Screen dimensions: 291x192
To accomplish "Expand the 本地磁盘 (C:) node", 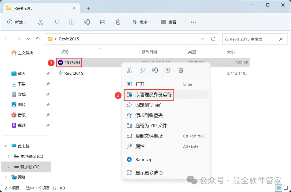I will point(9,156).
